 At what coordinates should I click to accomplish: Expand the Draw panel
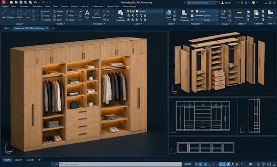click(20, 24)
